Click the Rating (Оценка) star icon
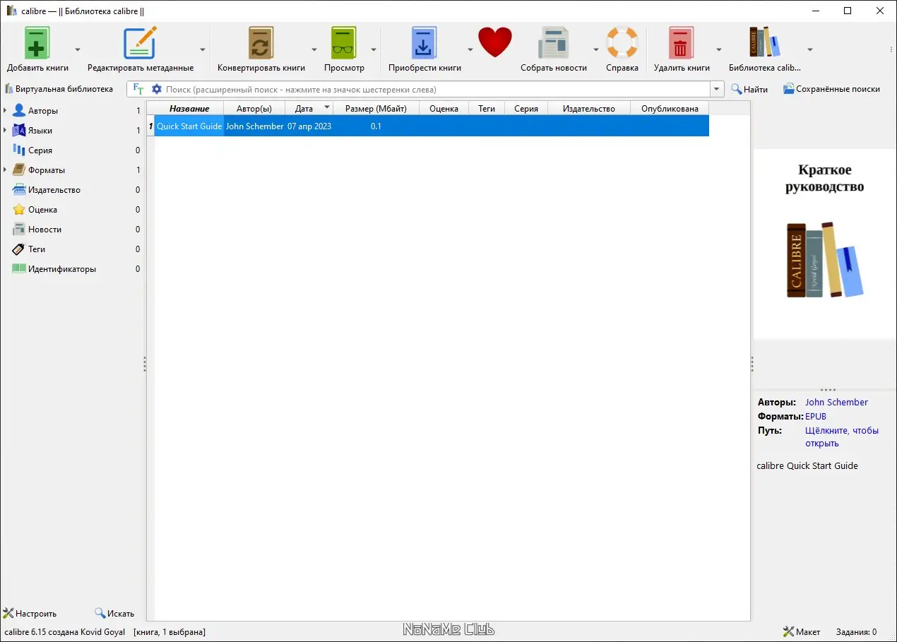This screenshot has height=642, width=897. tap(19, 210)
